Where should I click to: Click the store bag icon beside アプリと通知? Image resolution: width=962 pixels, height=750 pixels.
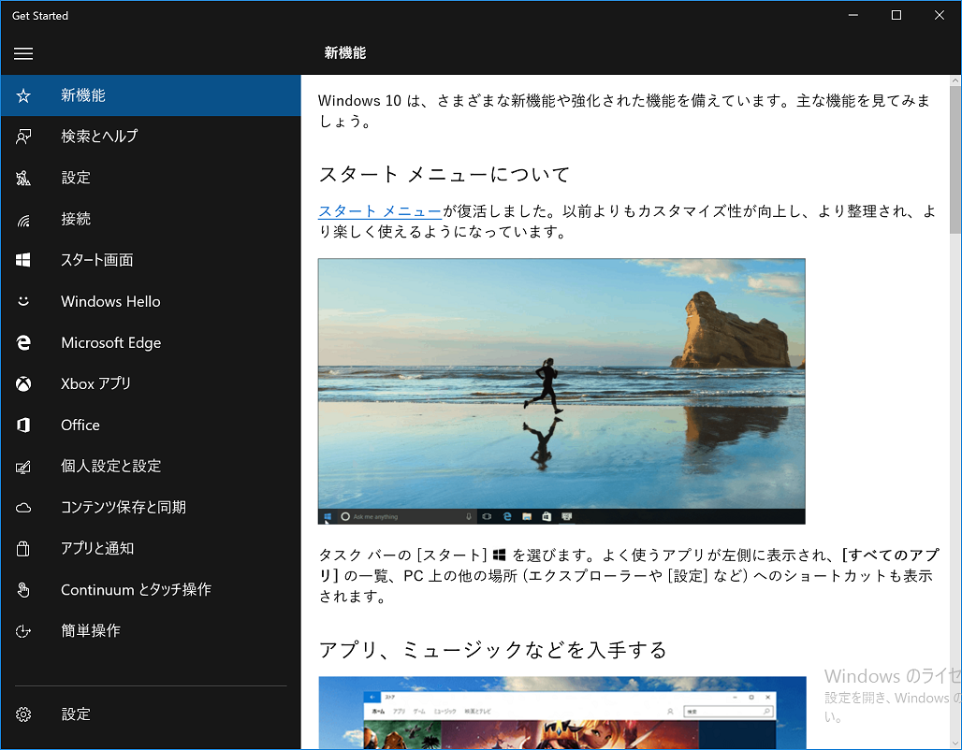(23, 549)
